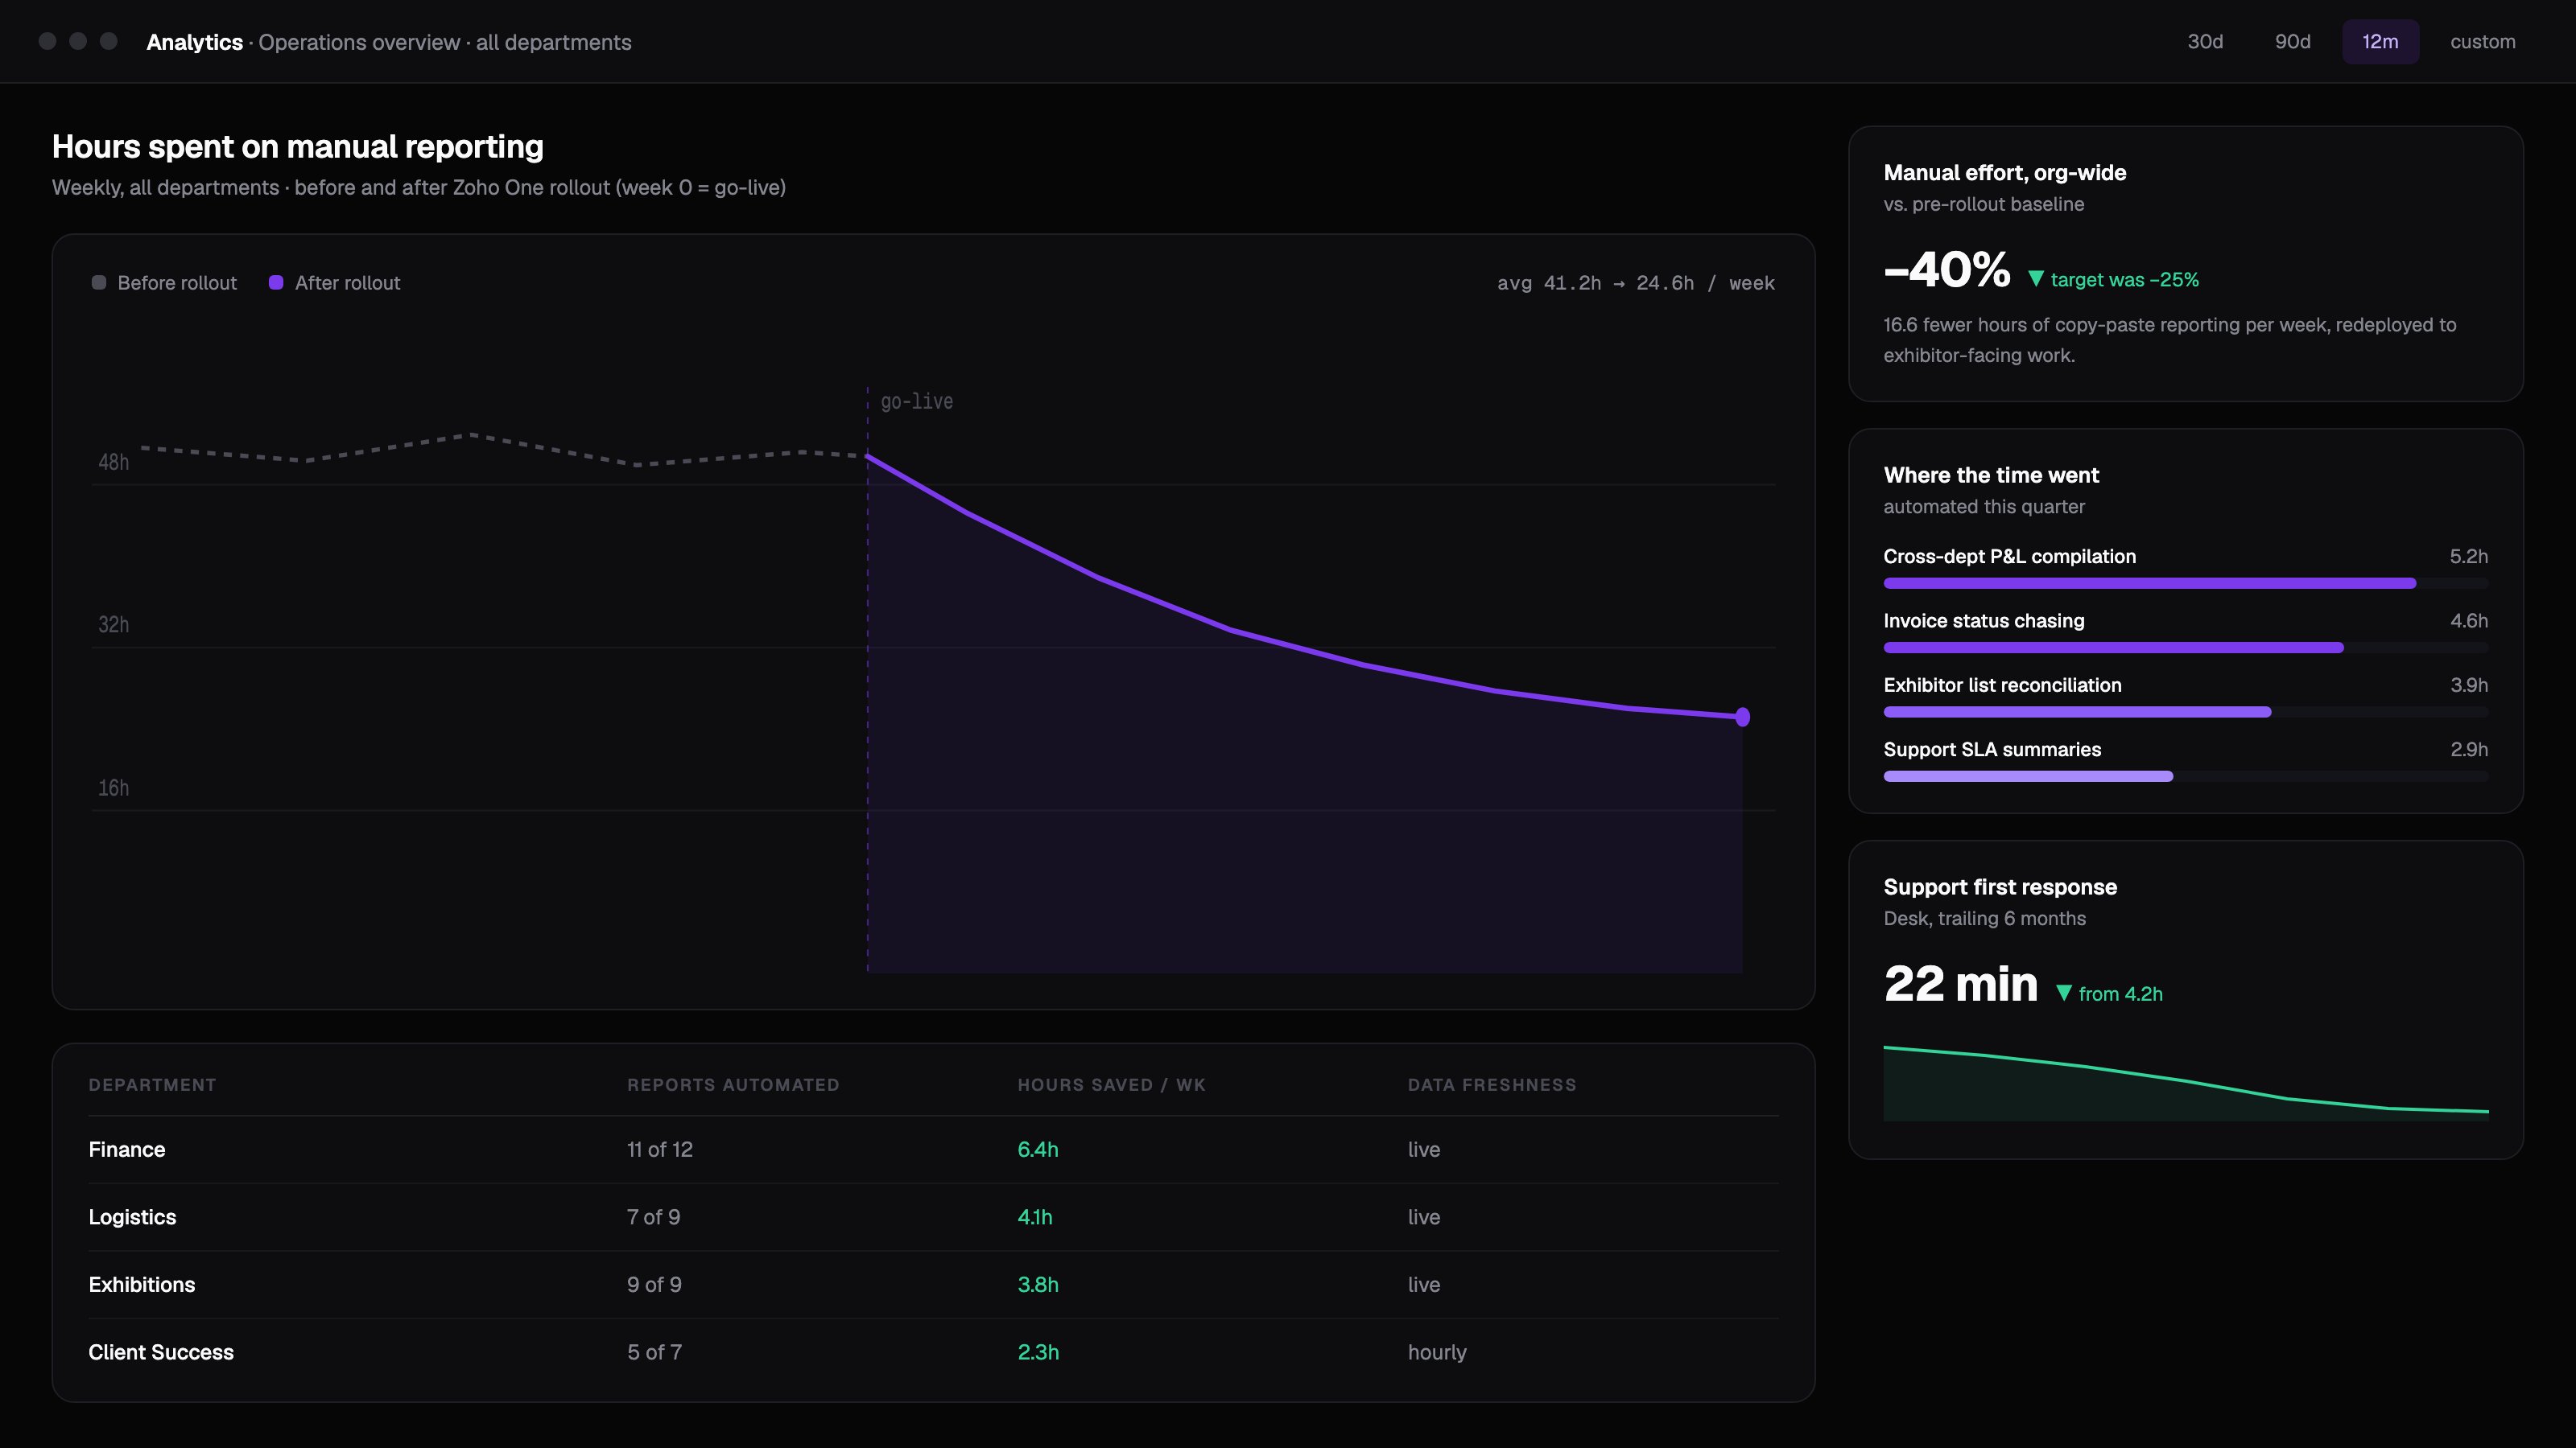Image resolution: width=2576 pixels, height=1448 pixels.
Task: Click the 3.8h hours saved value
Action: (x=1038, y=1286)
